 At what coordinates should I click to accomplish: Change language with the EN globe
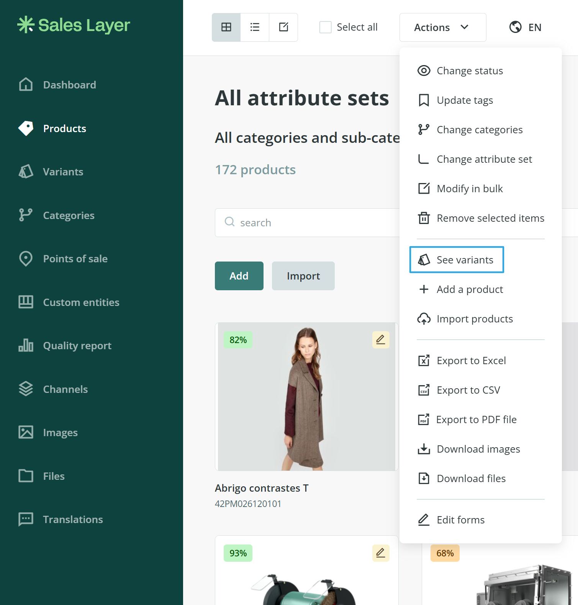[x=525, y=27]
